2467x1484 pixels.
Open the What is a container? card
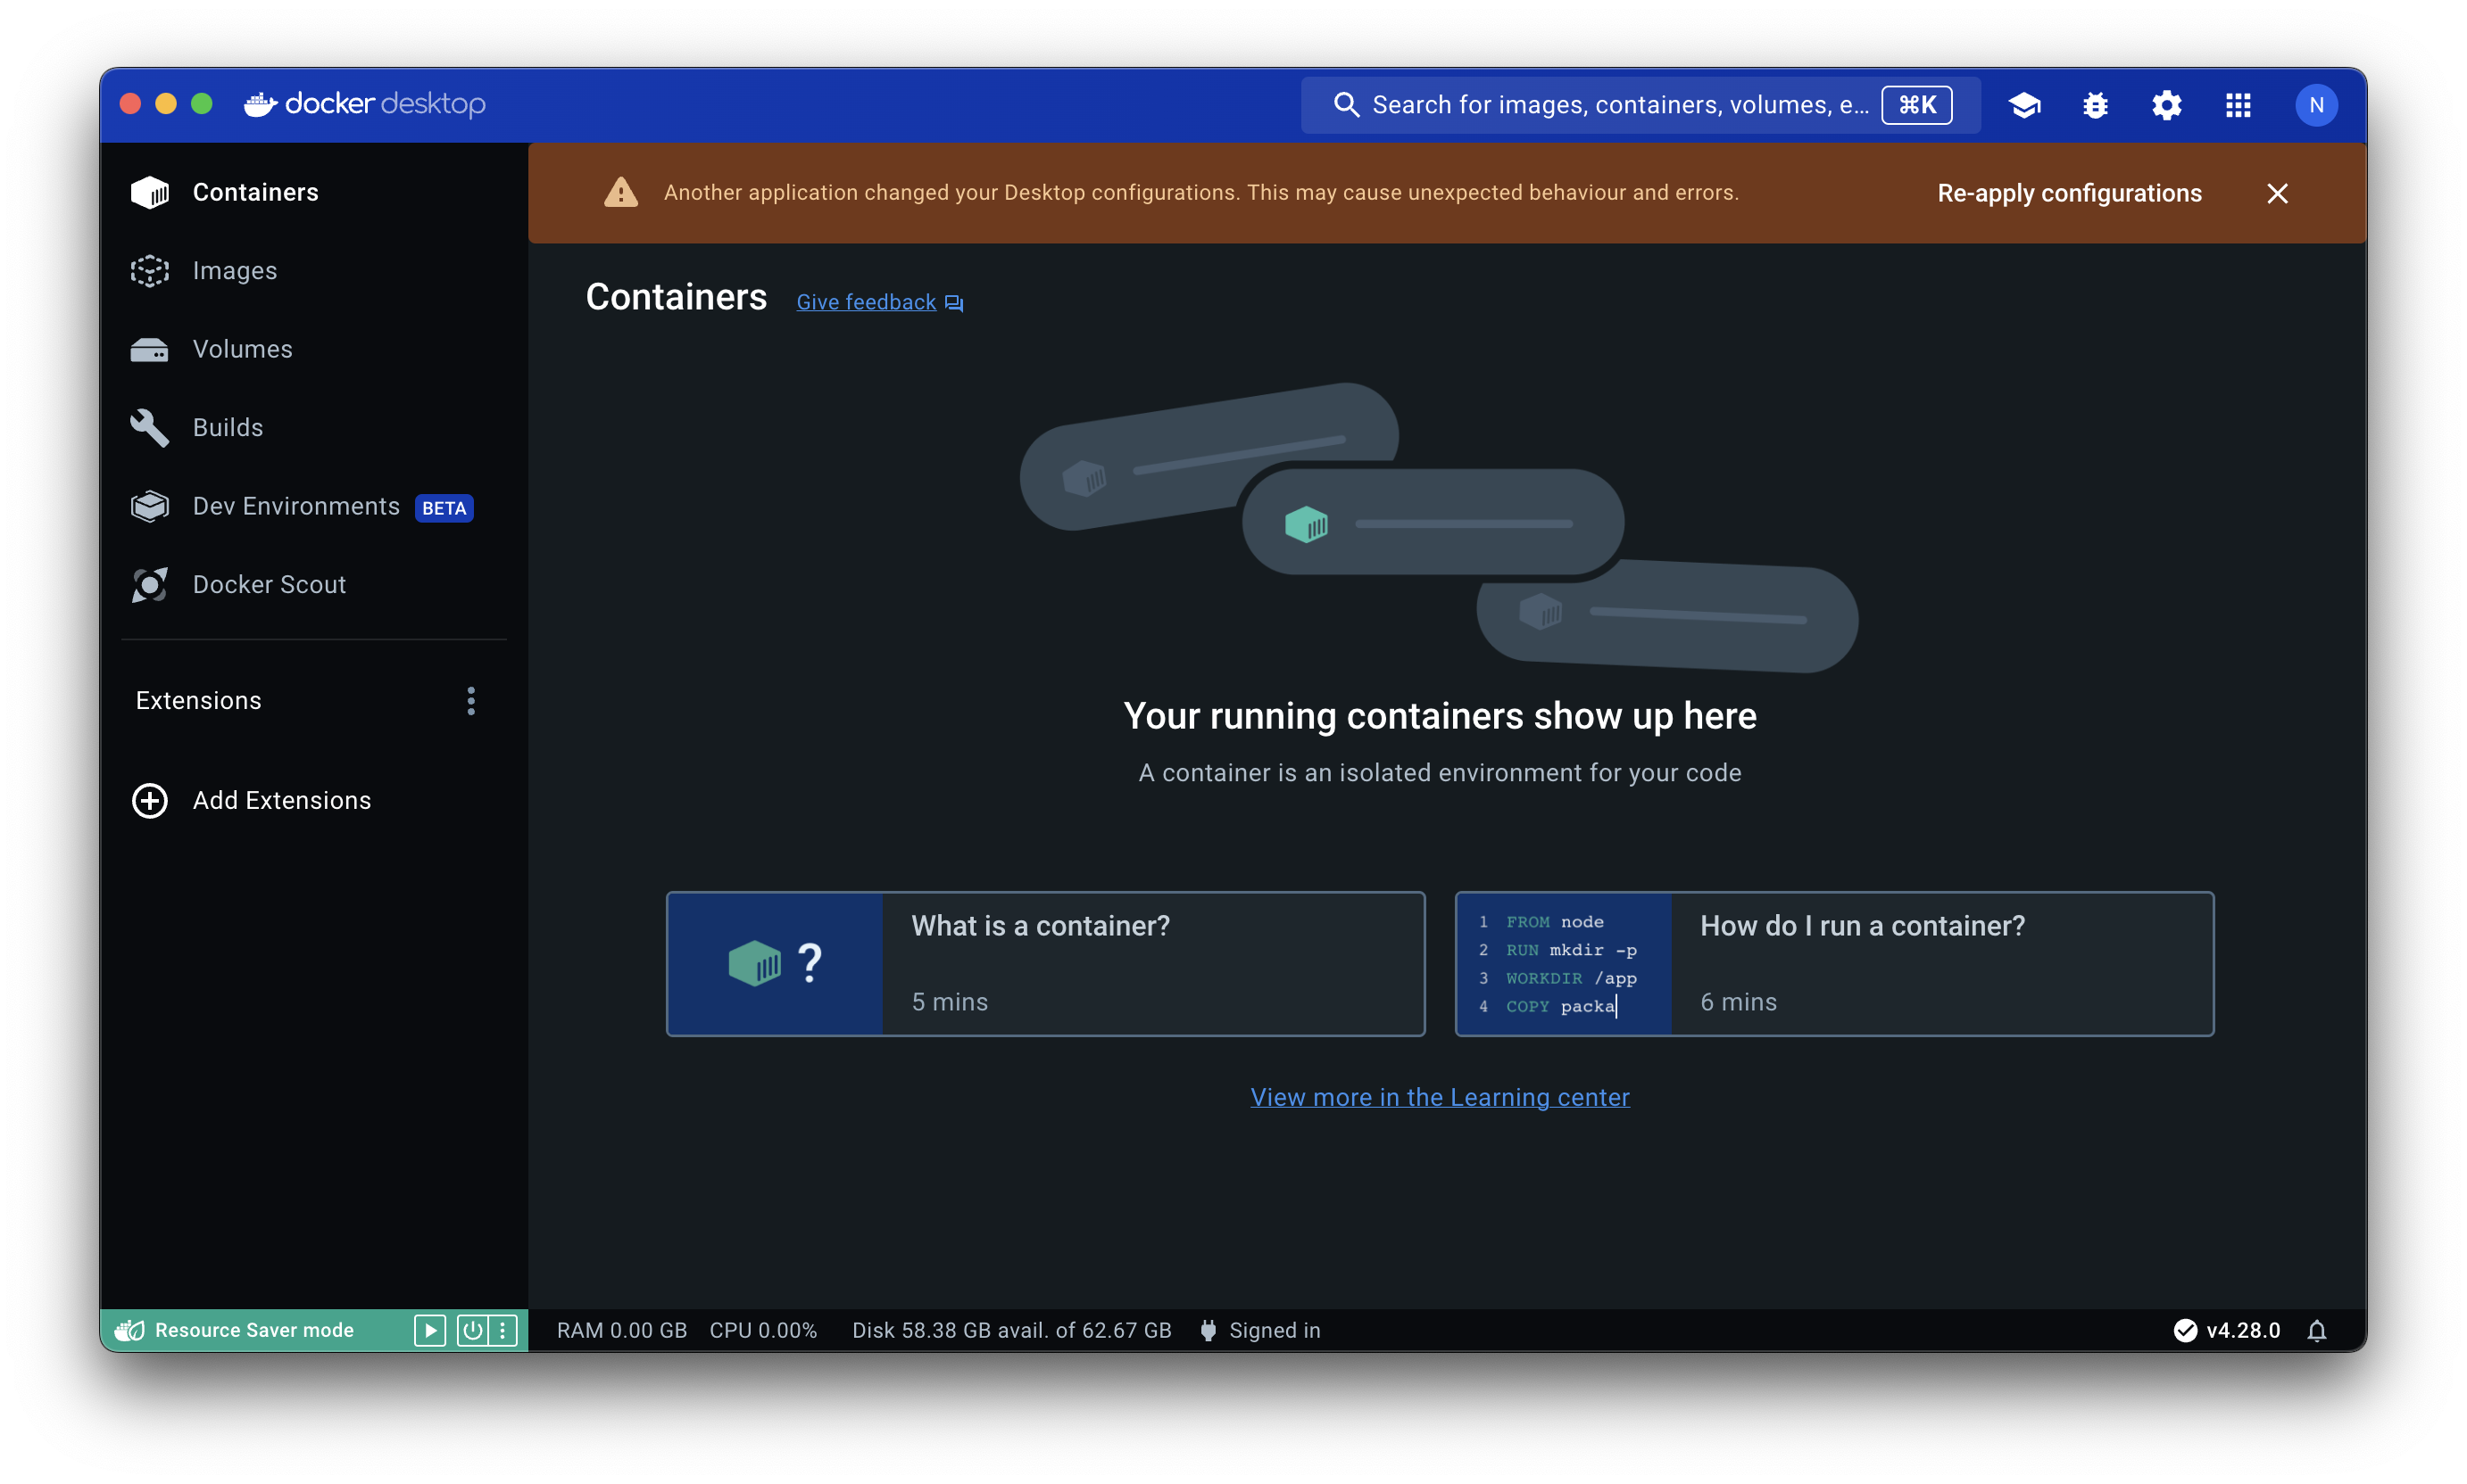(x=1045, y=963)
